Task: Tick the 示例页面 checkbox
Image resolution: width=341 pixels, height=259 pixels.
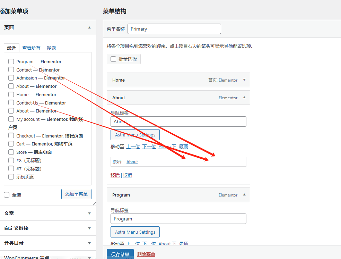Action: [11, 177]
